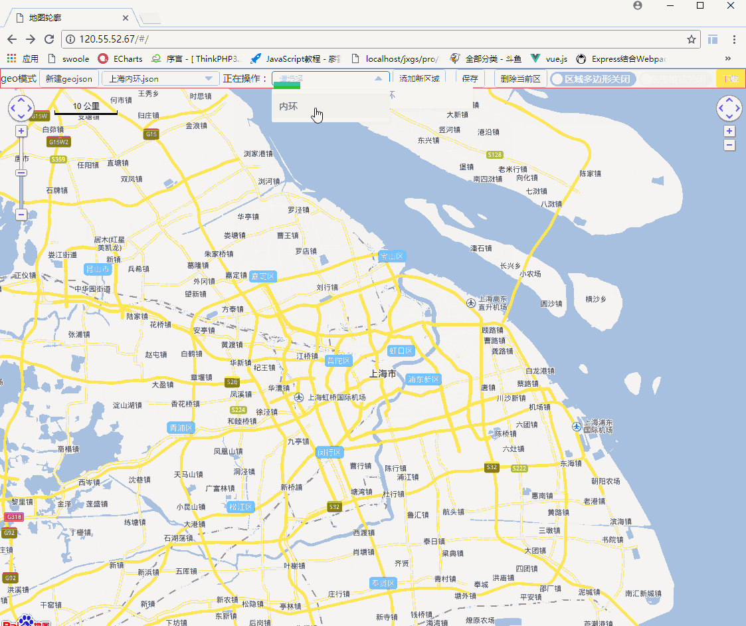Click 青浦区 district label
Screen dimensions: 746x626
[x=181, y=427]
